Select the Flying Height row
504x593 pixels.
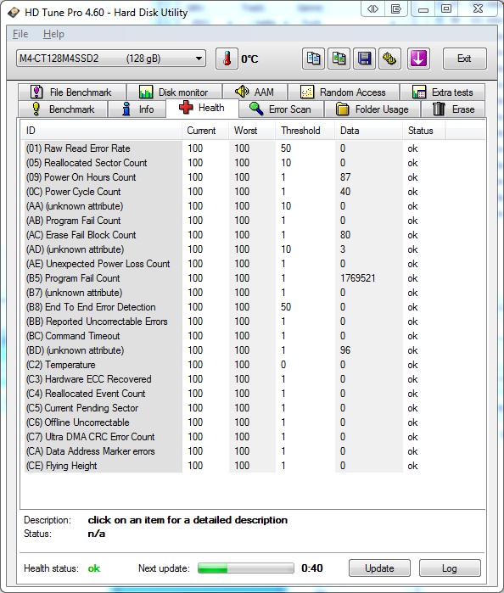[235, 466]
